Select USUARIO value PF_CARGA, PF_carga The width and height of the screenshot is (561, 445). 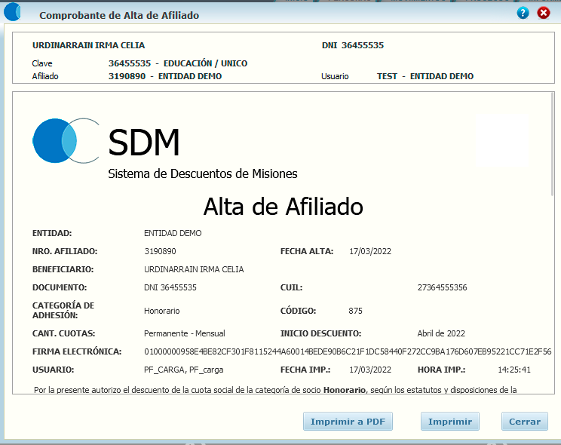tap(183, 370)
